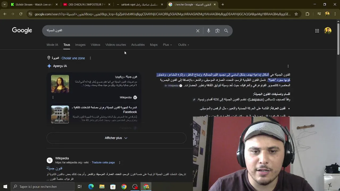Reload the page
Viewport: 340px width, 191px height.
(x=21, y=14)
